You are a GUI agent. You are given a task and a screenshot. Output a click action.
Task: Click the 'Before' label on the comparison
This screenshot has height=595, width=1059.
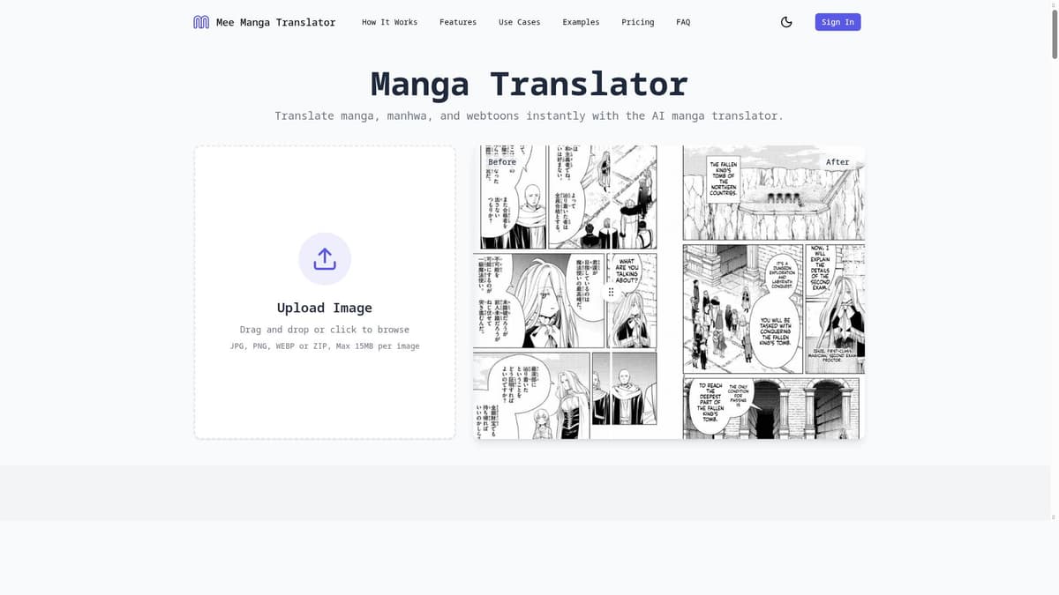(501, 161)
